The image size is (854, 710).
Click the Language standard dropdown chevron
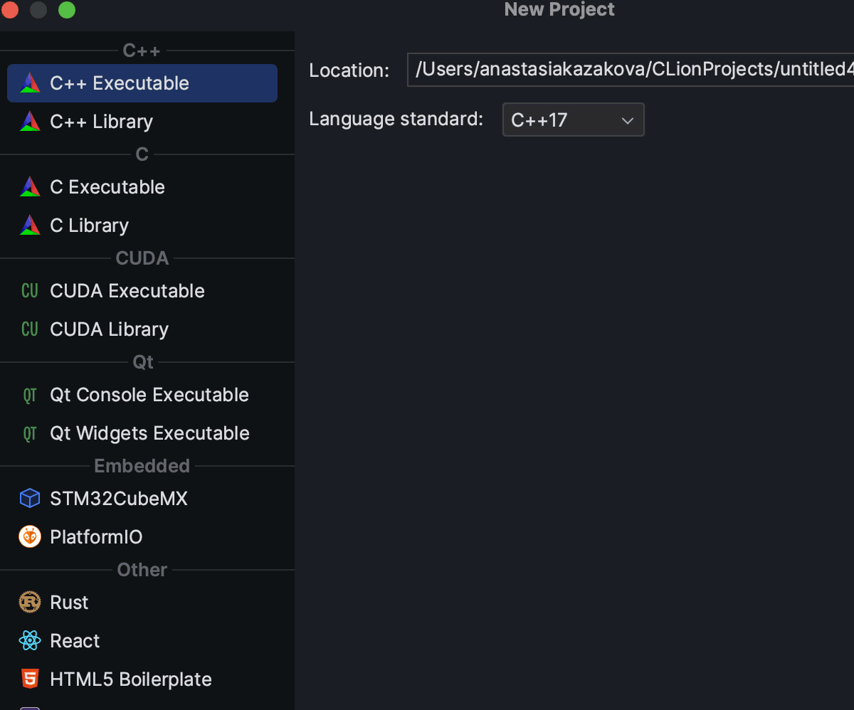pyautogui.click(x=628, y=120)
